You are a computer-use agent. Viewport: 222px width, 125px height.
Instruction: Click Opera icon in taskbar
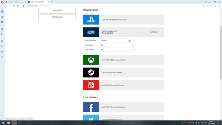(14, 123)
